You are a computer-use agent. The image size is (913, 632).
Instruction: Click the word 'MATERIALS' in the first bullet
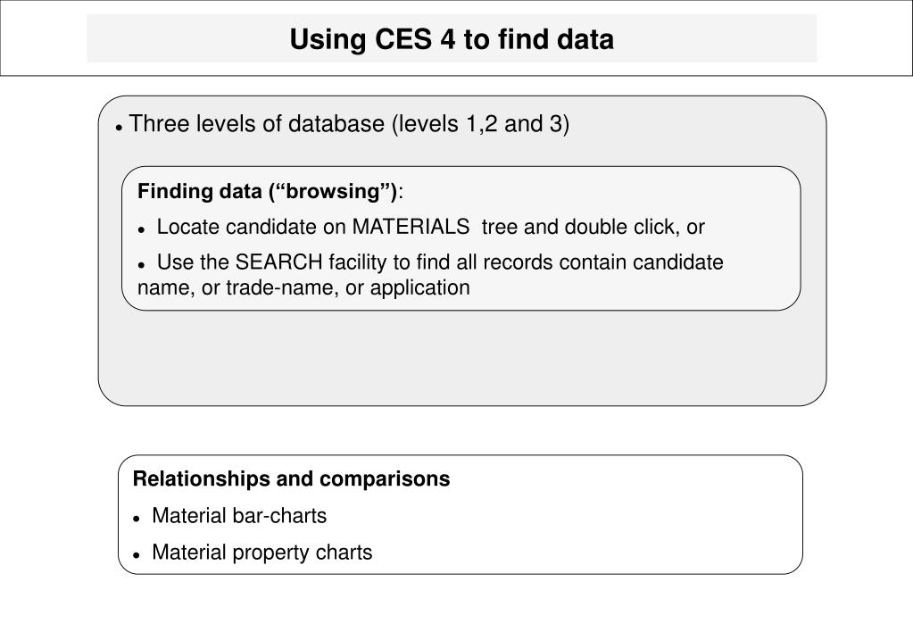coord(411,227)
